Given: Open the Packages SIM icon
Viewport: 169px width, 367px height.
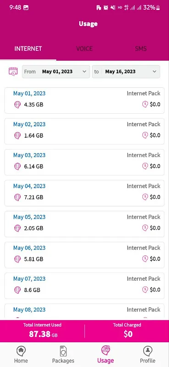Looking at the screenshot, I should (63, 351).
